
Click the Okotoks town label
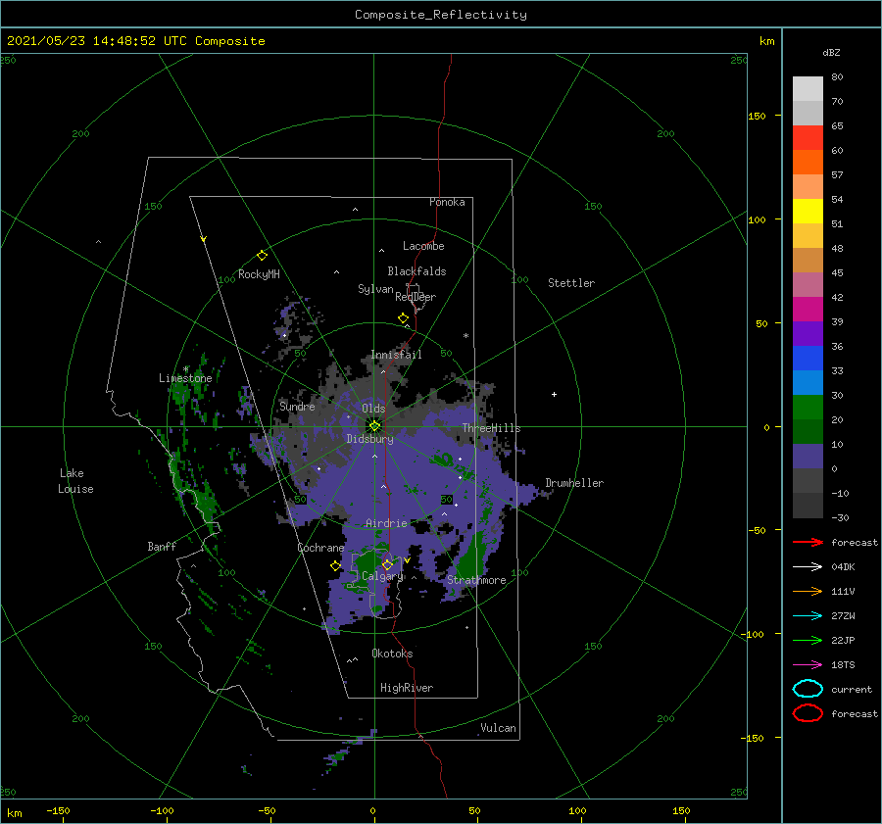[392, 654]
